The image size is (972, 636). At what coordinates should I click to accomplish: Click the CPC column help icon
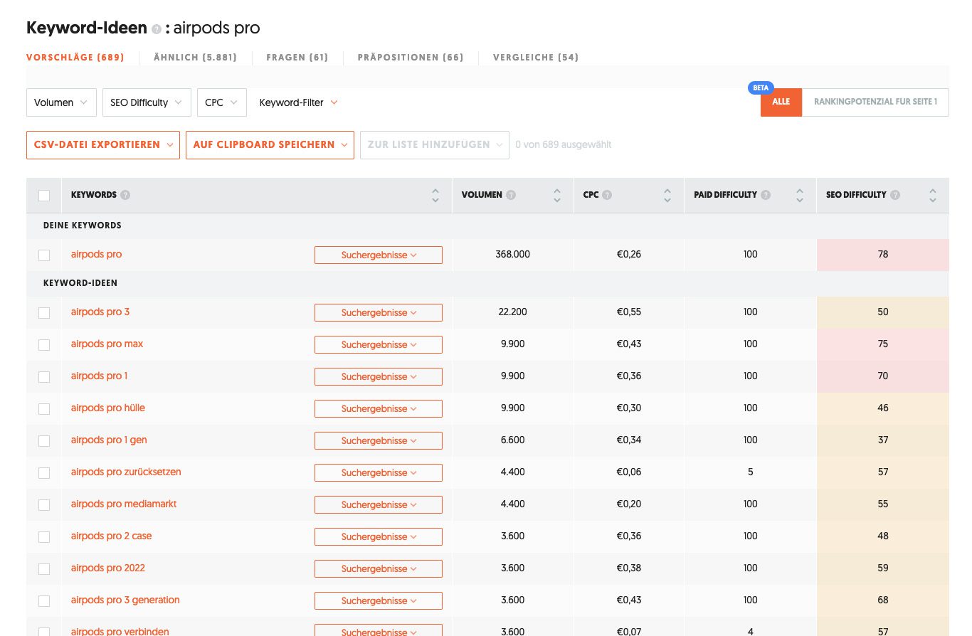tap(607, 195)
